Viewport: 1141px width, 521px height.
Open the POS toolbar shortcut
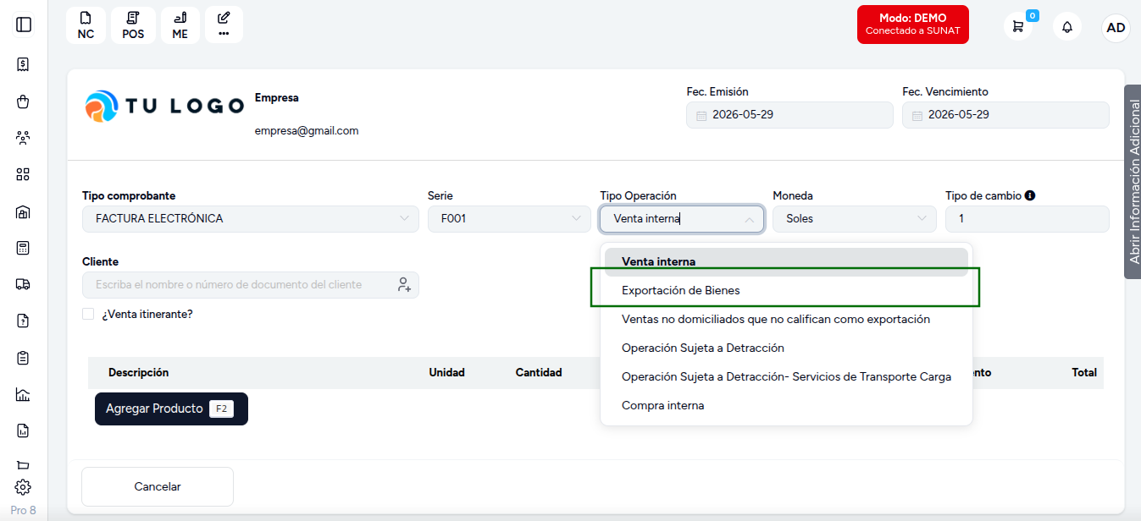133,25
